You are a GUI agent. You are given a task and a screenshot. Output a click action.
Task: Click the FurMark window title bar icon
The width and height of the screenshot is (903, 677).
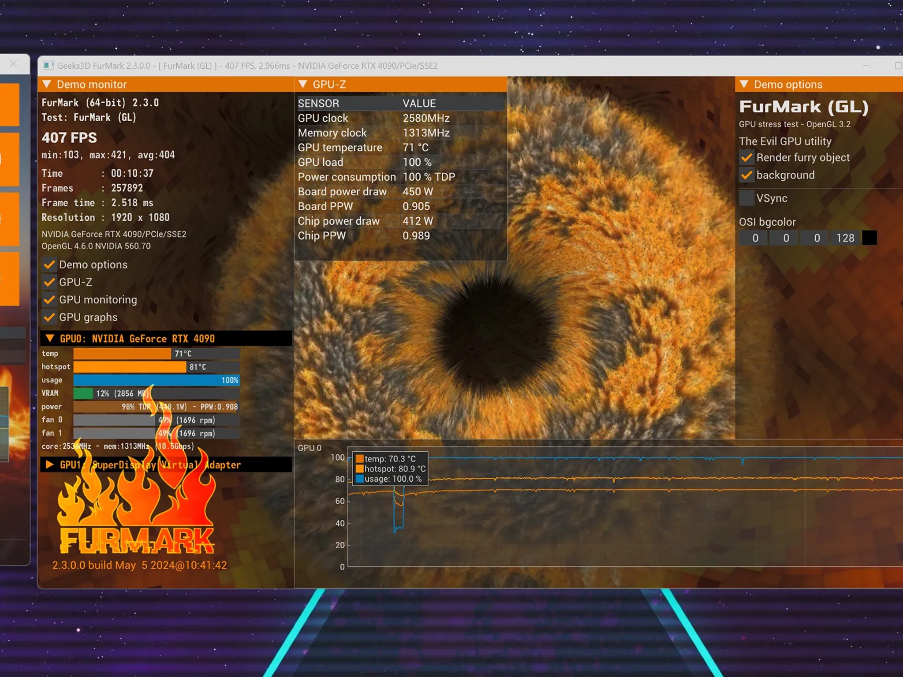(49, 66)
